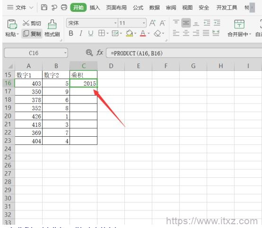Click the Merge and Center (合并居中) icon
Image resolution: width=262 pixels, height=228 pixels.
click(x=239, y=24)
